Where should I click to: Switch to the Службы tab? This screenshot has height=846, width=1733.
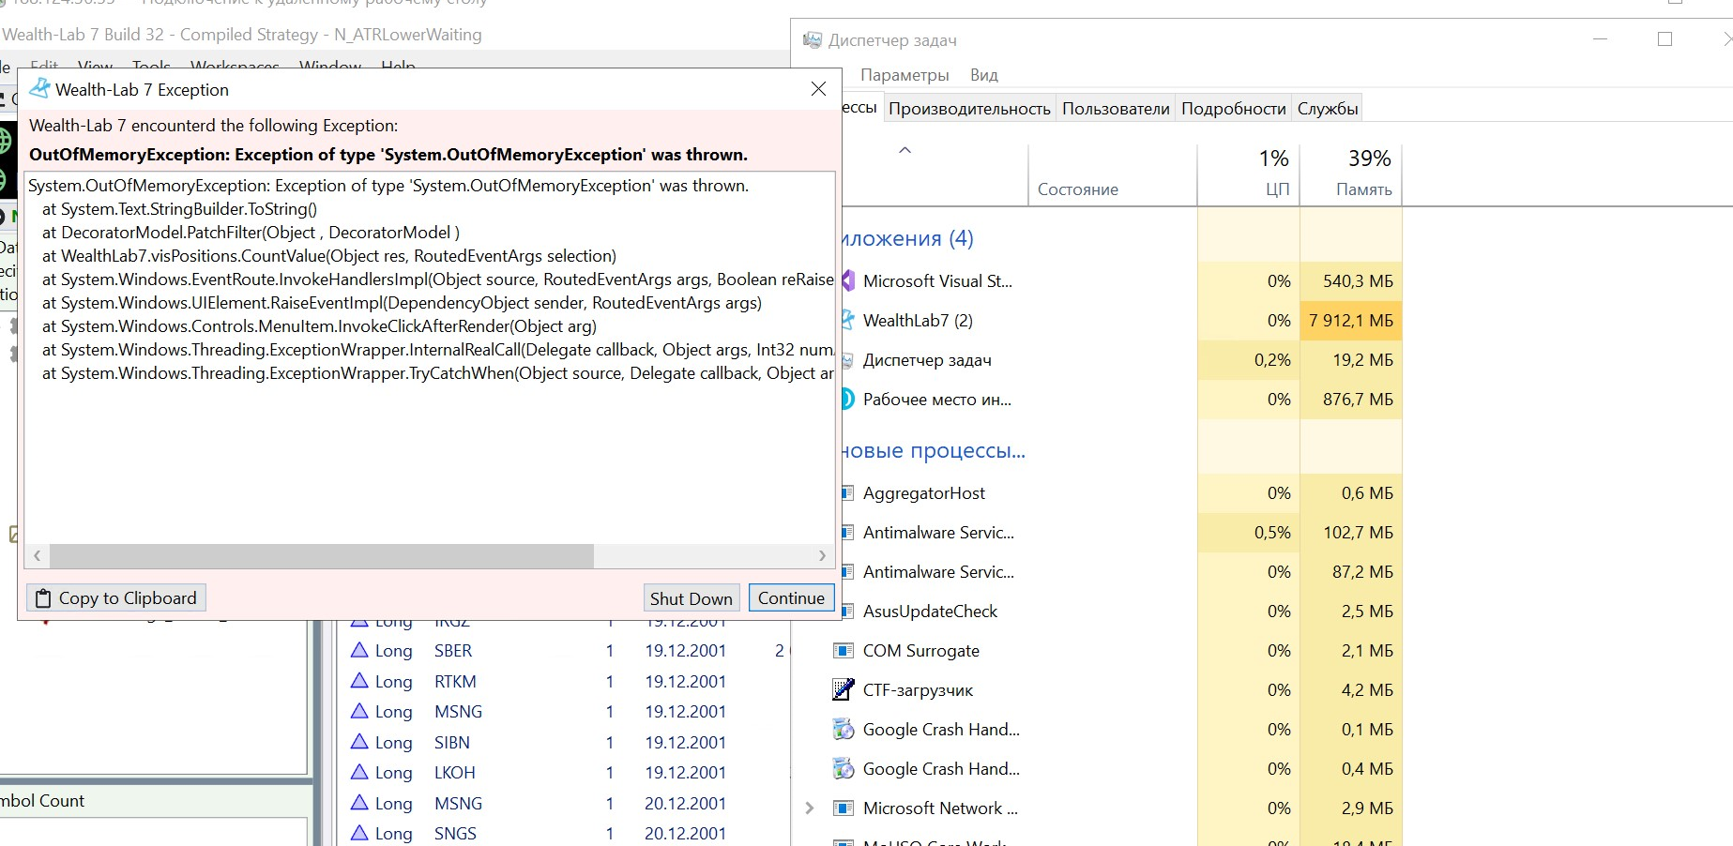pyautogui.click(x=1327, y=109)
